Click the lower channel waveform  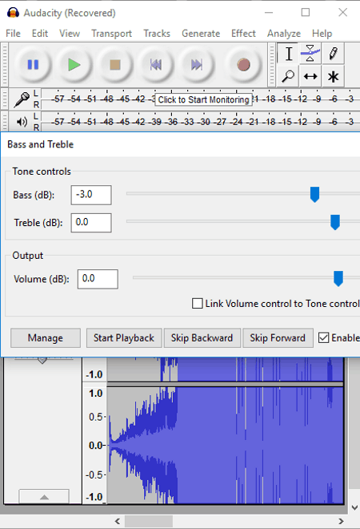(x=225, y=446)
